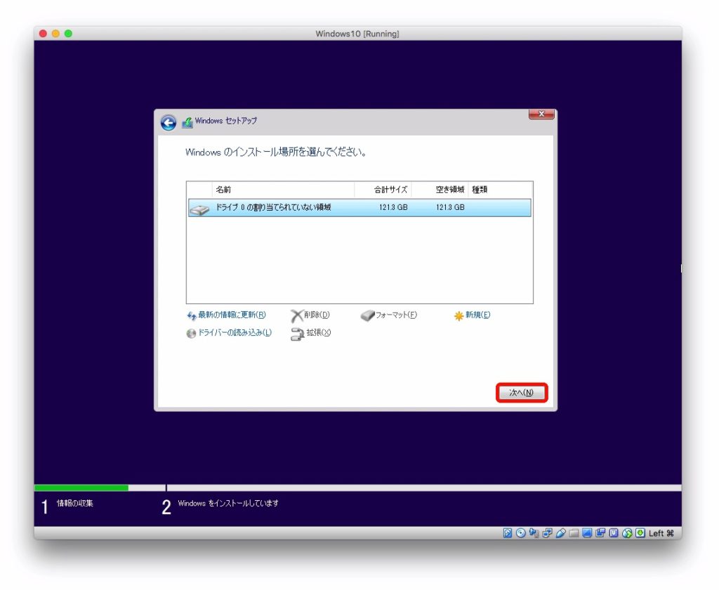
Task: Click the Windows10 [Running] window title
Action: [357, 34]
